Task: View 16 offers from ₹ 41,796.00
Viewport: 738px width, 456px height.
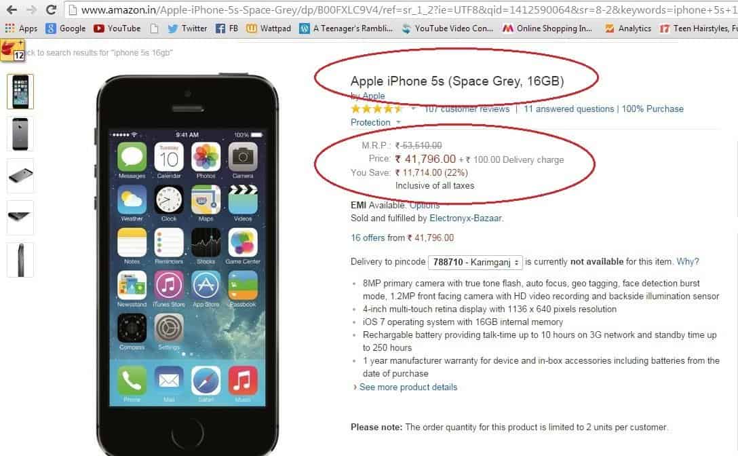Action: pyautogui.click(x=402, y=238)
